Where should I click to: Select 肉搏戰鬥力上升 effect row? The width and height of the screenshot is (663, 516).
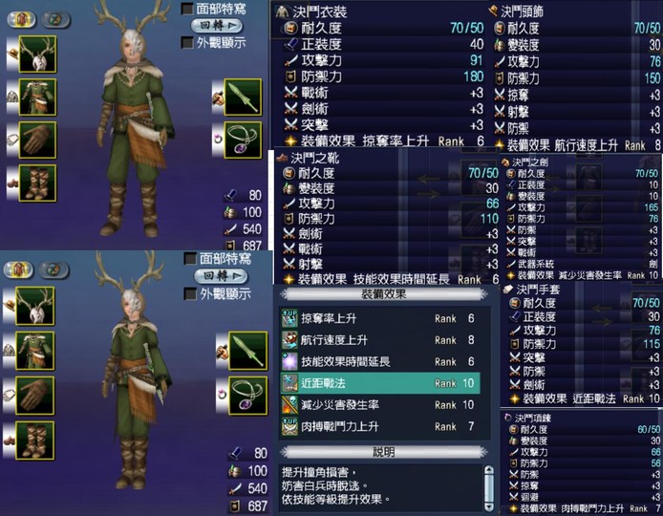pyautogui.click(x=380, y=426)
